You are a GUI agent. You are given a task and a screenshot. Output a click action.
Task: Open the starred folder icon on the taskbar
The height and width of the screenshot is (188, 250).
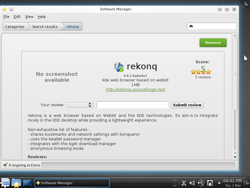click(16, 183)
